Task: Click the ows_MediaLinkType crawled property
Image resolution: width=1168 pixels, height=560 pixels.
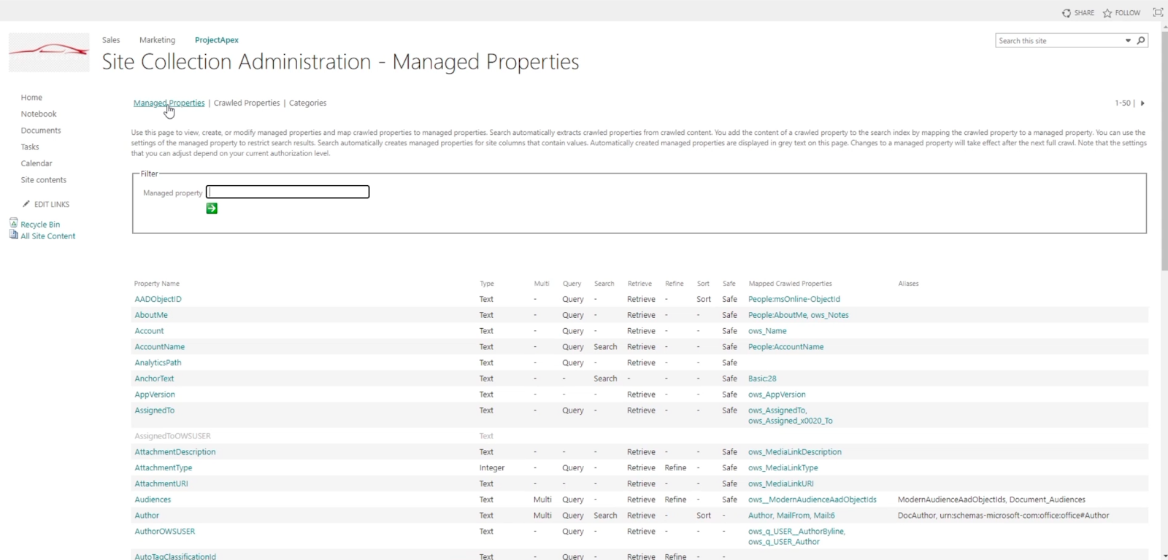Action: tap(783, 468)
